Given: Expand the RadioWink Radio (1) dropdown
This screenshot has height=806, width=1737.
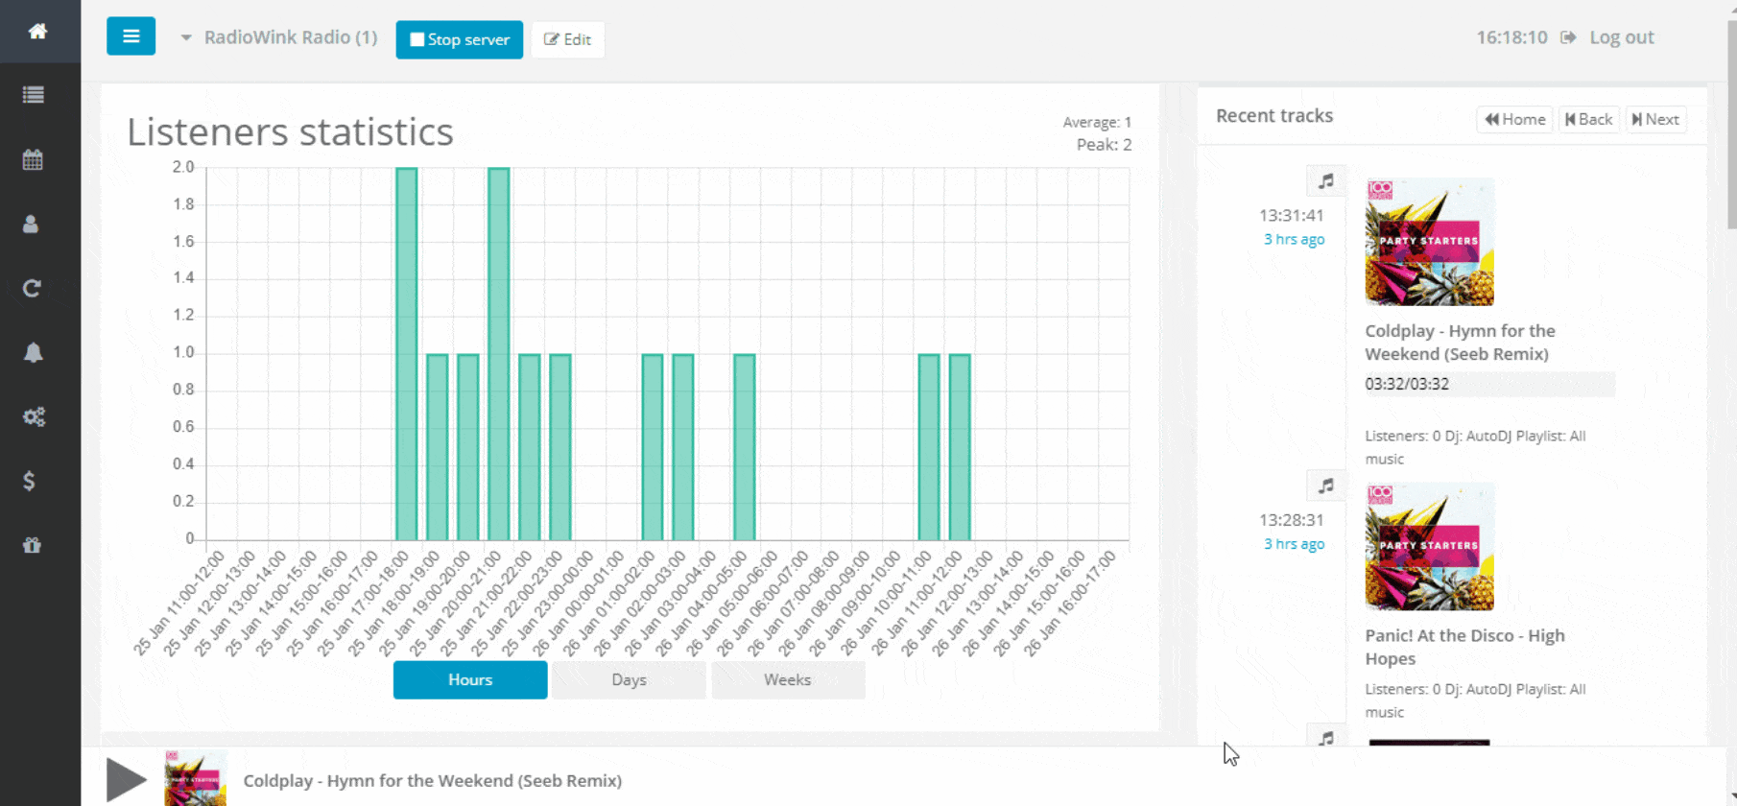Looking at the screenshot, I should coord(279,37).
